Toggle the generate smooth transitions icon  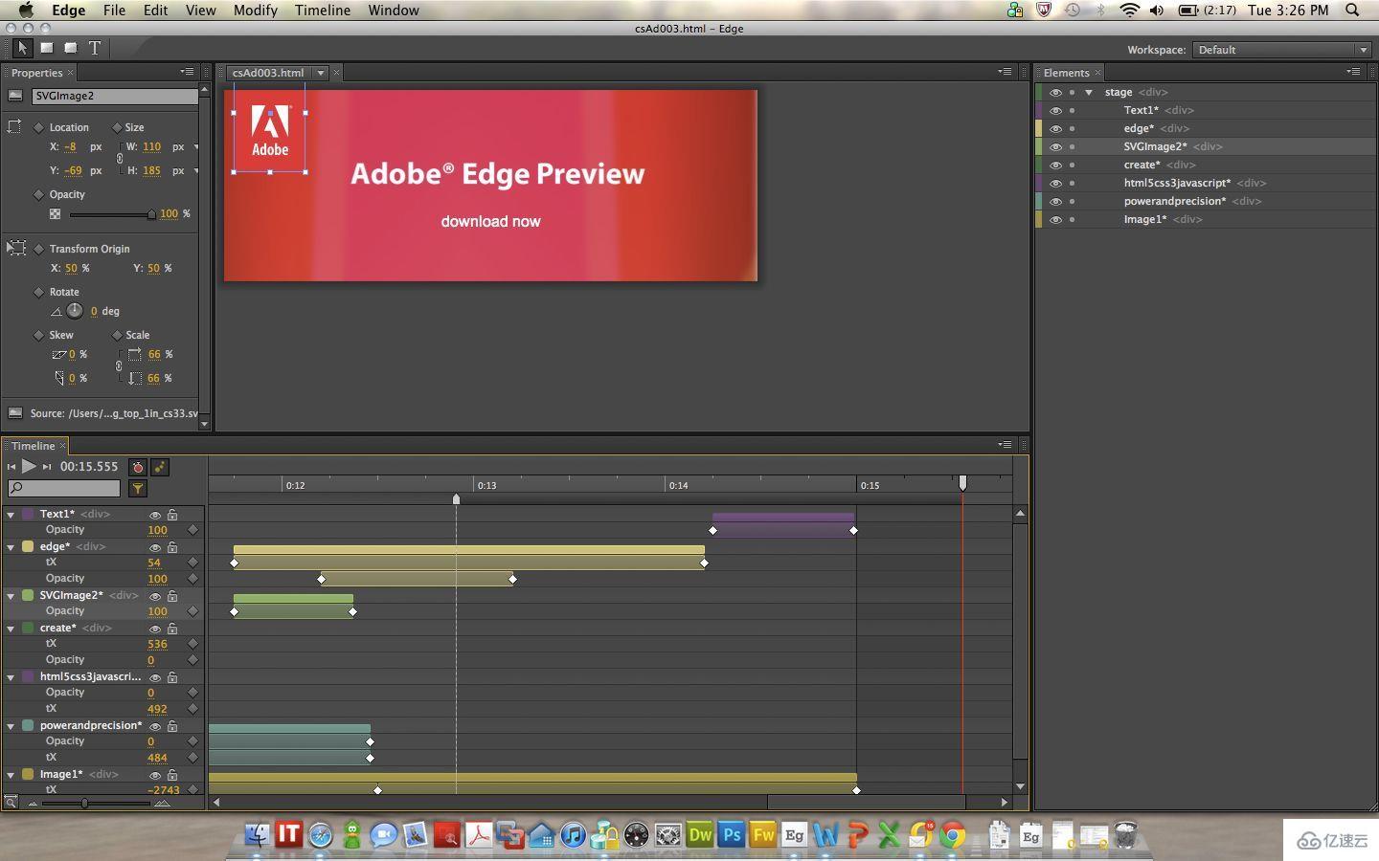click(160, 467)
